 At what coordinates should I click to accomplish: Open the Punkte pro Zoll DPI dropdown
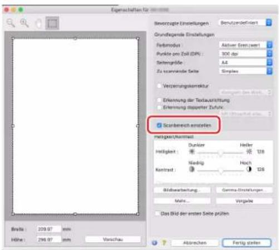point(246,53)
